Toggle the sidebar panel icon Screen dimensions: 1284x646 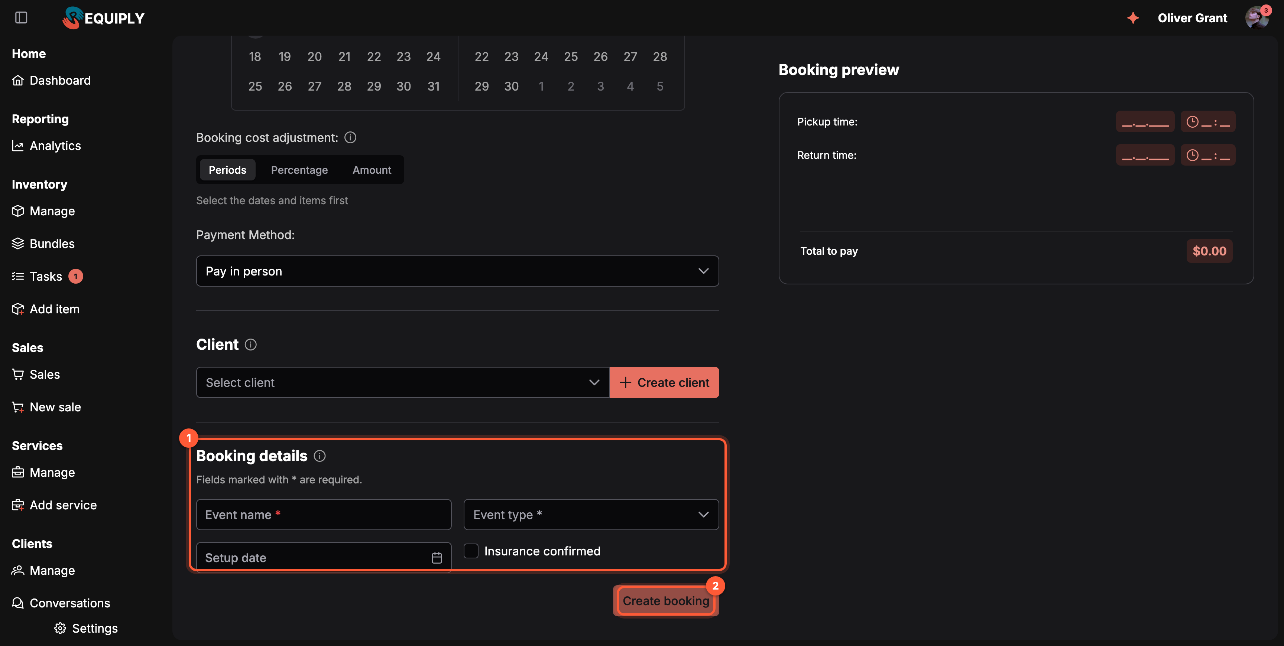pyautogui.click(x=21, y=18)
